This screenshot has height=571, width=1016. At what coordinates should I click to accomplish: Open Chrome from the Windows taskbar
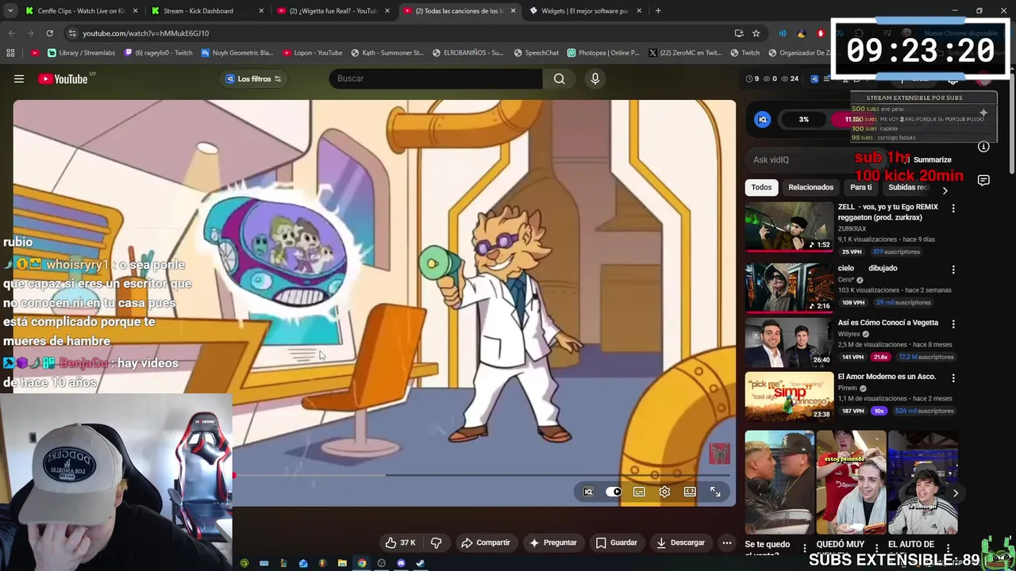tap(362, 564)
